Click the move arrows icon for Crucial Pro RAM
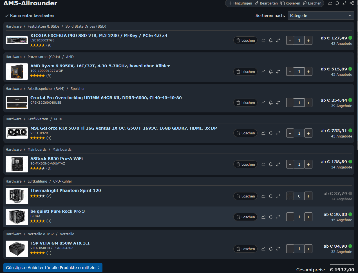 point(278,103)
